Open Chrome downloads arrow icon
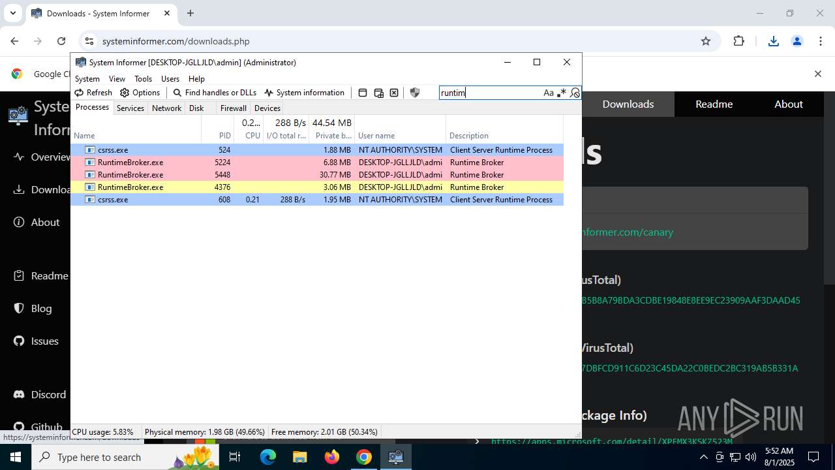835x470 pixels. (774, 41)
